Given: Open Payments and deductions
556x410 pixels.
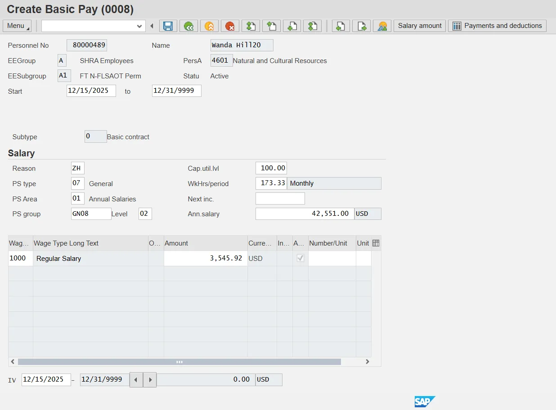Looking at the screenshot, I should coord(497,26).
